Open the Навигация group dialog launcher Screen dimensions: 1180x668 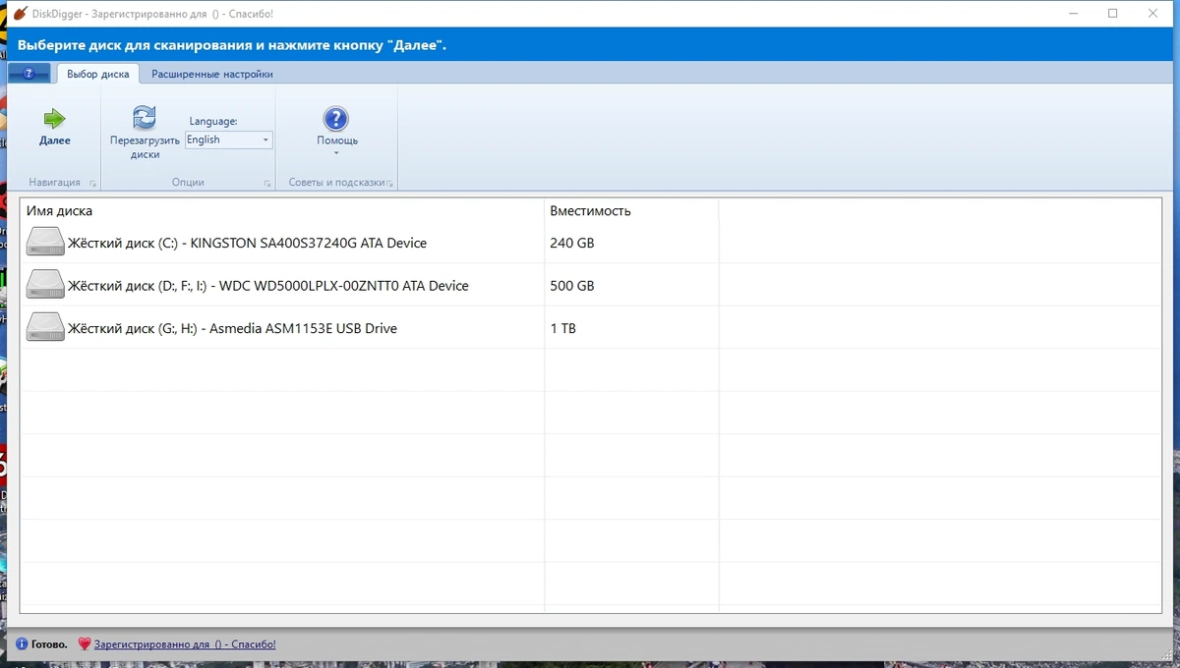(92, 184)
